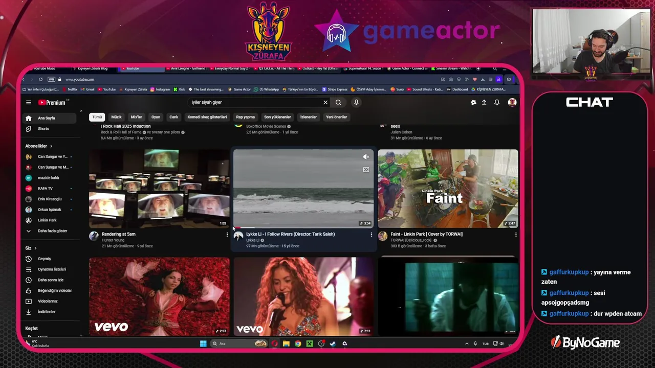
Task: Click the upload arrow icon in YouTube header
Action: [x=484, y=102]
